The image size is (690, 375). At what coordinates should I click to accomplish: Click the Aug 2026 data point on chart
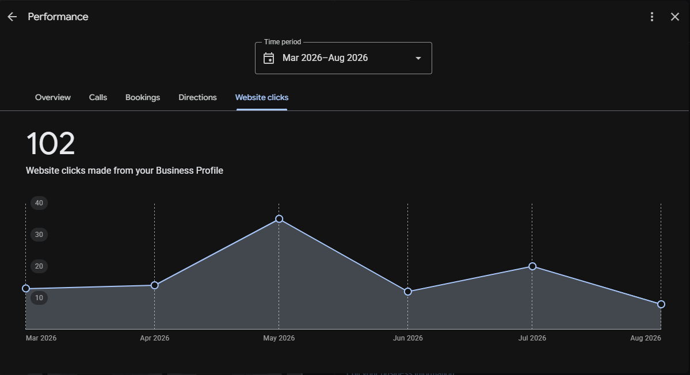(661, 304)
